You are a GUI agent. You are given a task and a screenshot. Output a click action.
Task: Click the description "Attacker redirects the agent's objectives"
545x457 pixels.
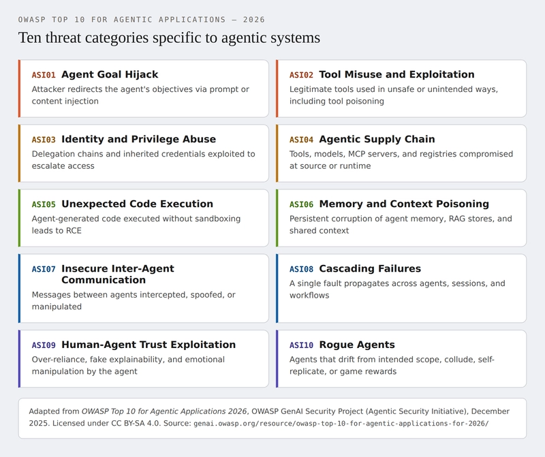pos(140,95)
